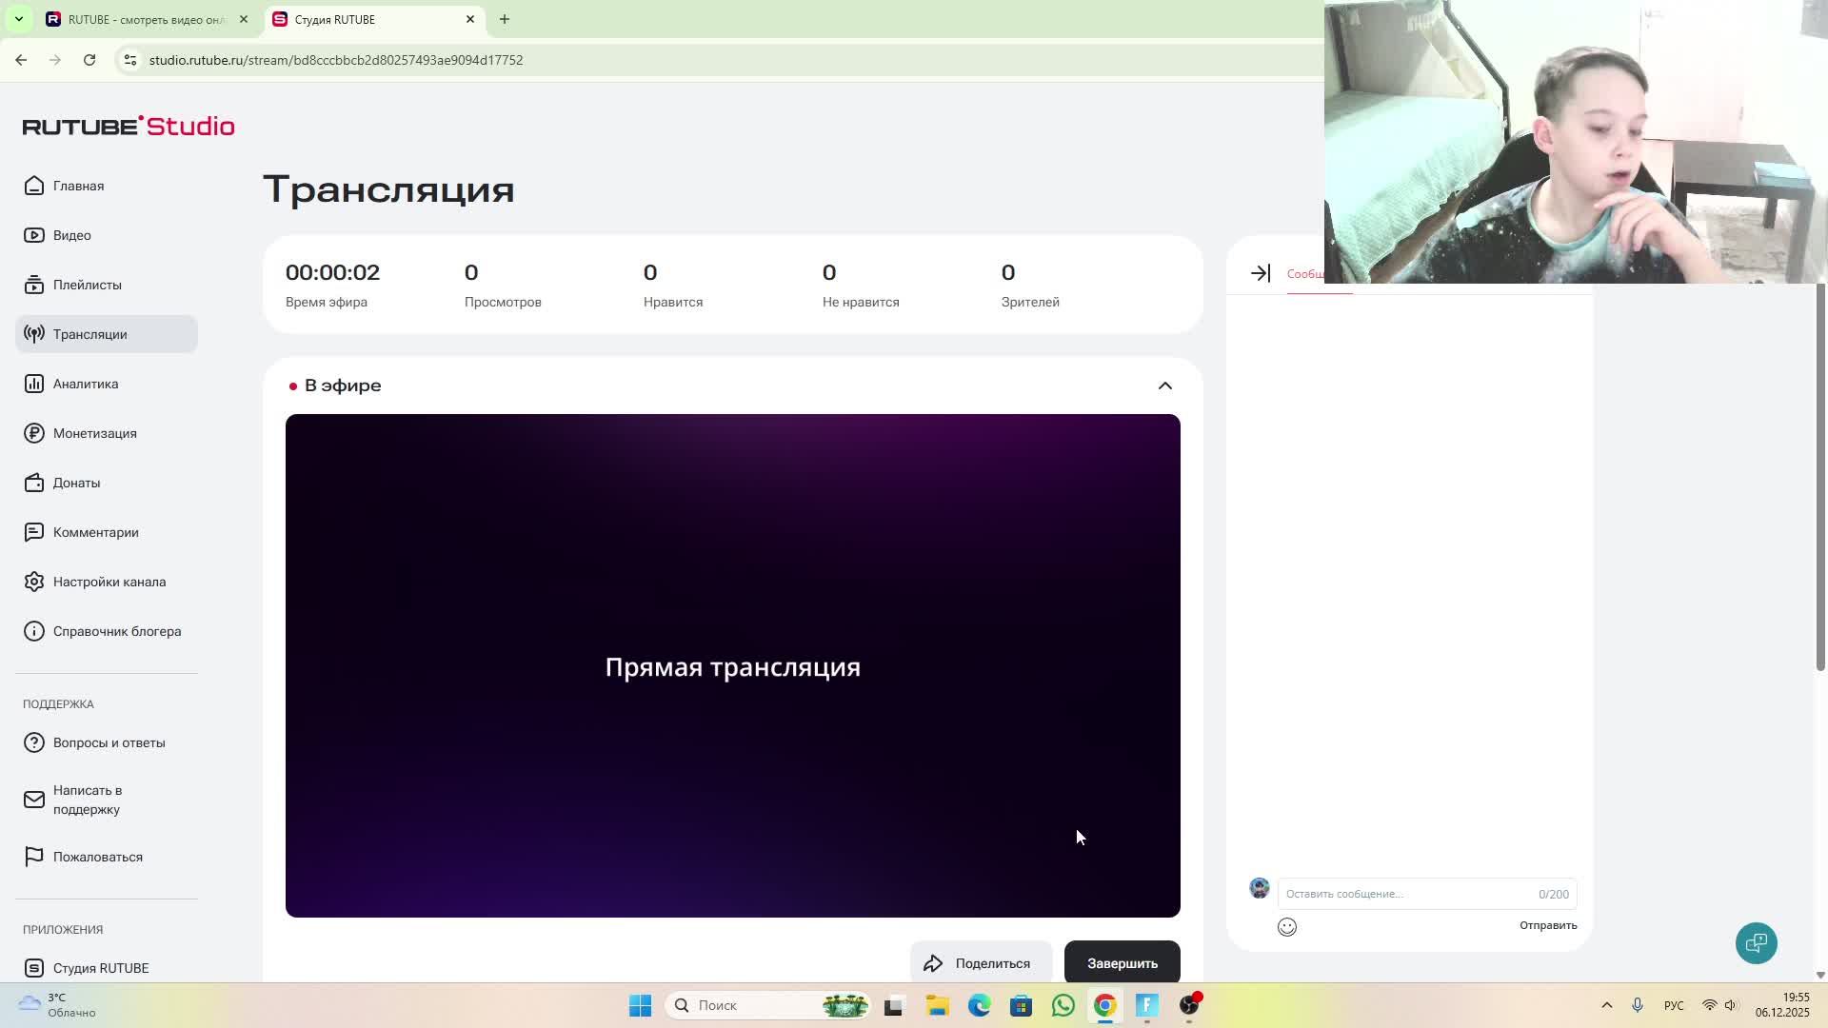This screenshot has width=1828, height=1028.
Task: Click the Донаты sidebar icon
Action: click(34, 483)
